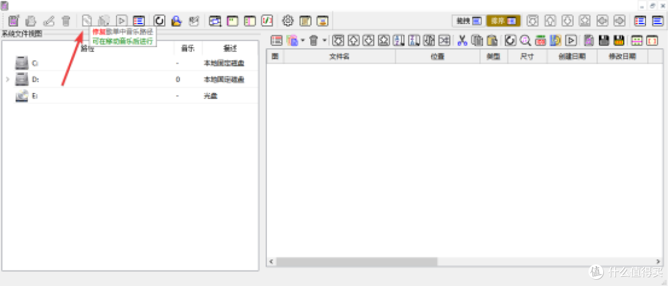
Task: Click the red and green calendar icon
Action: [x=541, y=40]
